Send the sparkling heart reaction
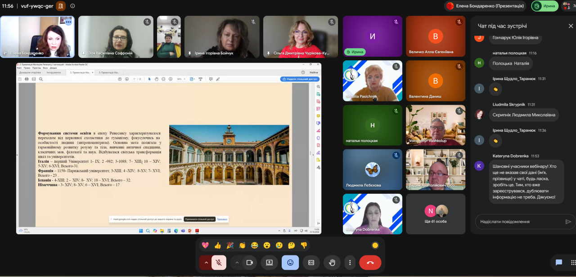This screenshot has height=277, width=576. [x=205, y=245]
